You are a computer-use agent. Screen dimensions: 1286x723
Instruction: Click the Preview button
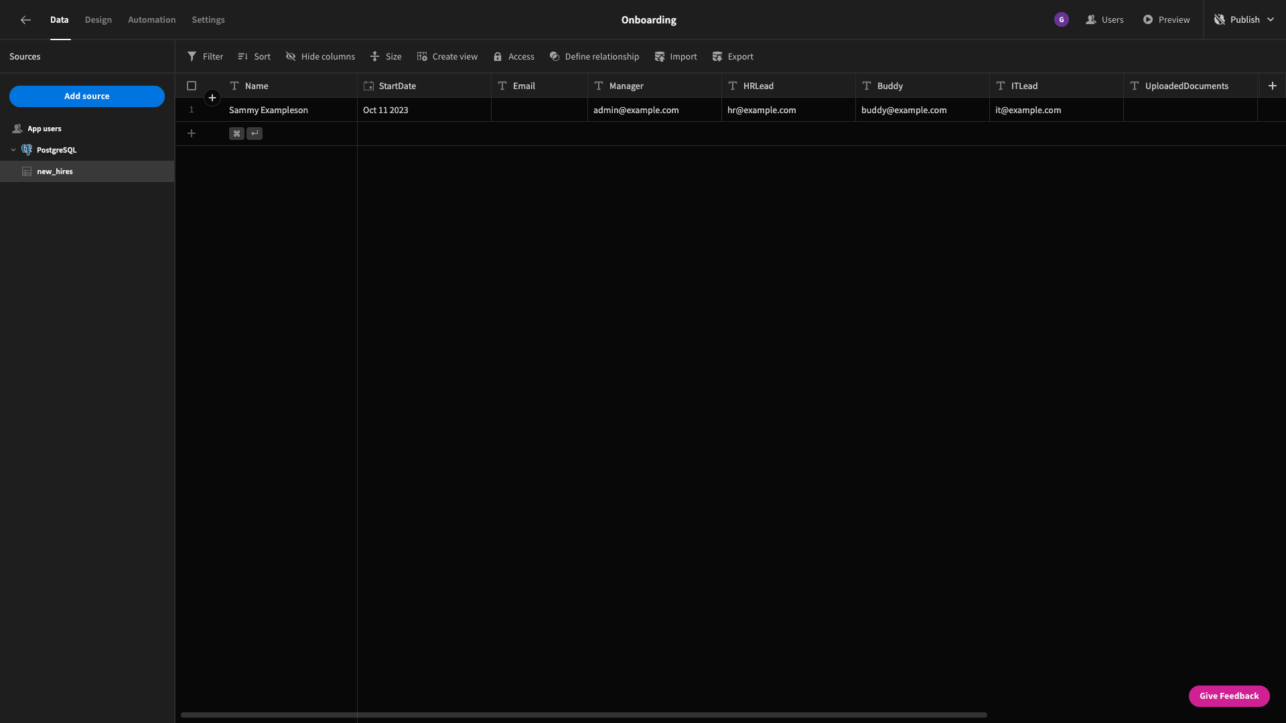tap(1167, 20)
